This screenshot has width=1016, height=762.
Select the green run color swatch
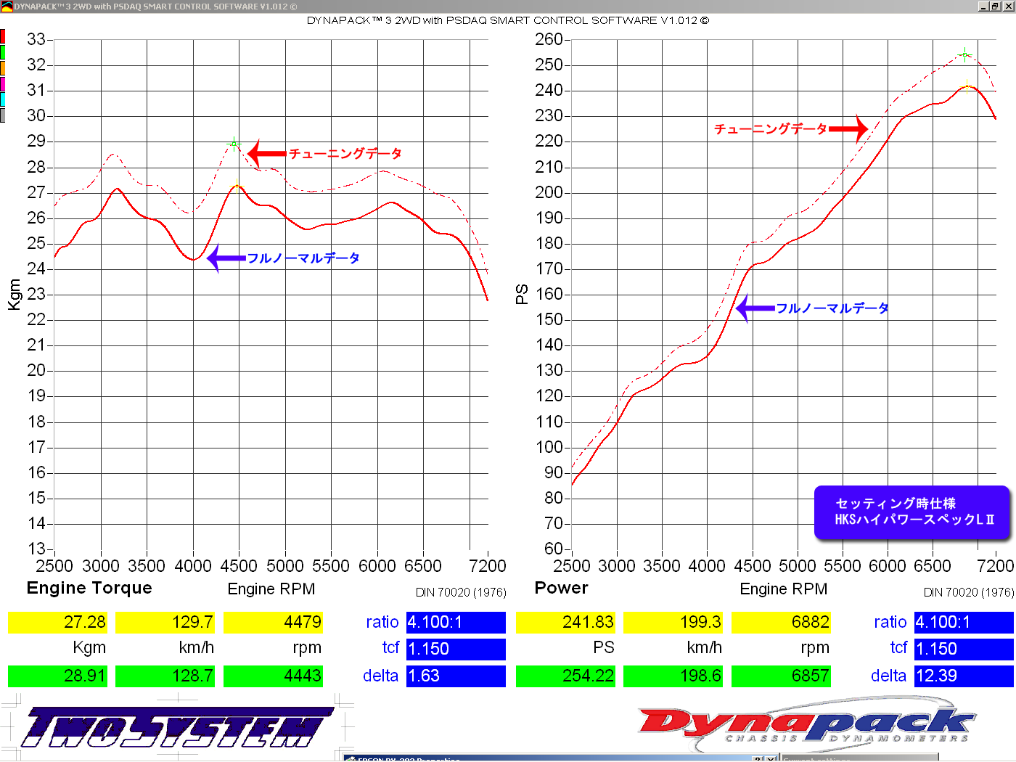[x=3, y=52]
